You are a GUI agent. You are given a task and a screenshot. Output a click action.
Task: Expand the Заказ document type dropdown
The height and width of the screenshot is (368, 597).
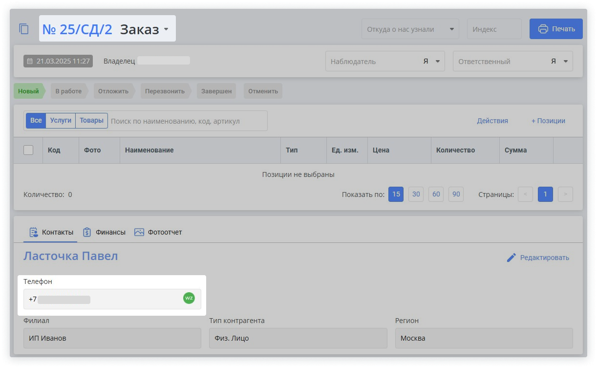click(x=166, y=29)
